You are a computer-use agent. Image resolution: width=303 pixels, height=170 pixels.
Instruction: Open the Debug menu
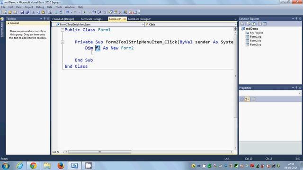click(40, 7)
